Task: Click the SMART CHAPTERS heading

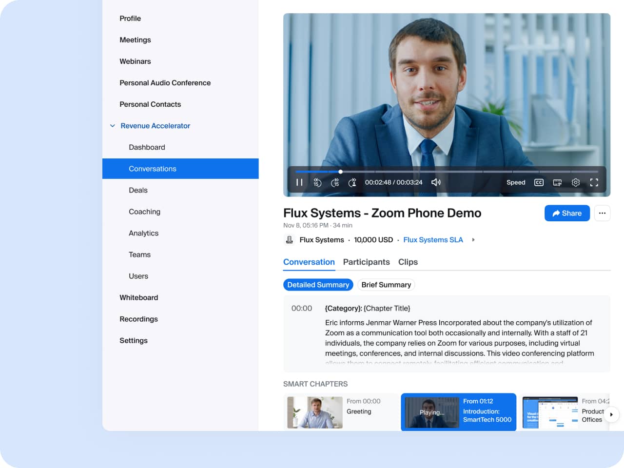Action: [x=315, y=384]
